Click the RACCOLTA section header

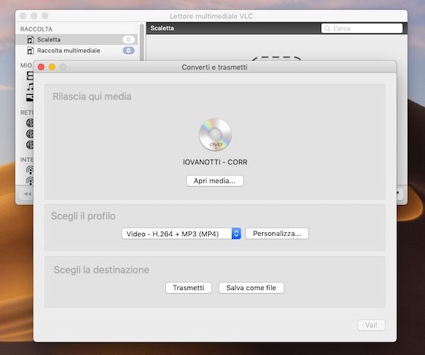(x=36, y=29)
